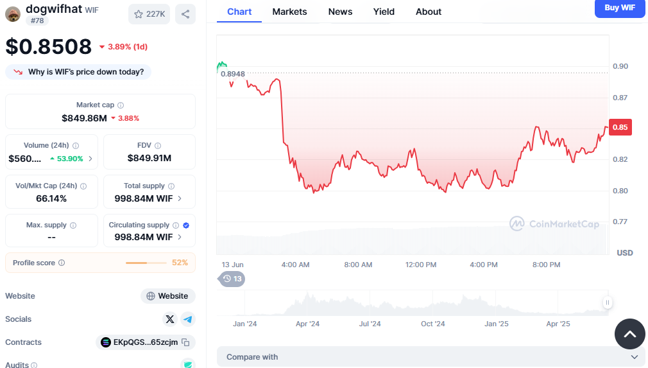Click the 66.14% Vol/Mkt Cap value

[51, 198]
